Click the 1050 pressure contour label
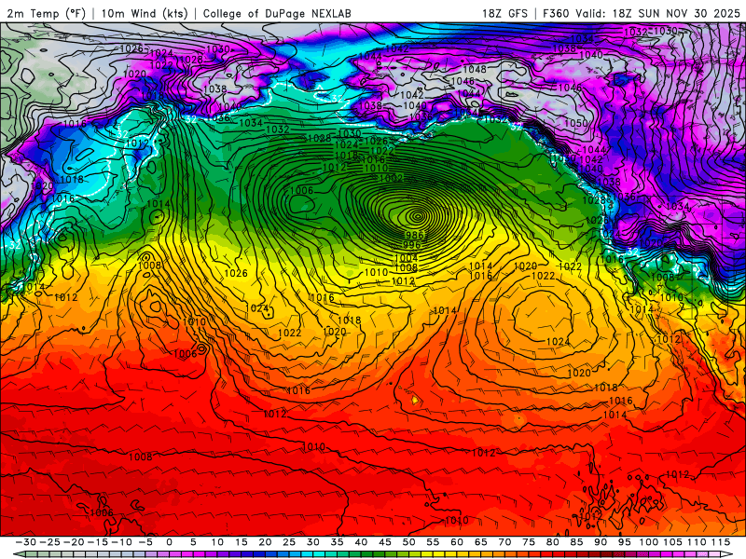This screenshot has width=746, height=559. pyautogui.click(x=575, y=123)
